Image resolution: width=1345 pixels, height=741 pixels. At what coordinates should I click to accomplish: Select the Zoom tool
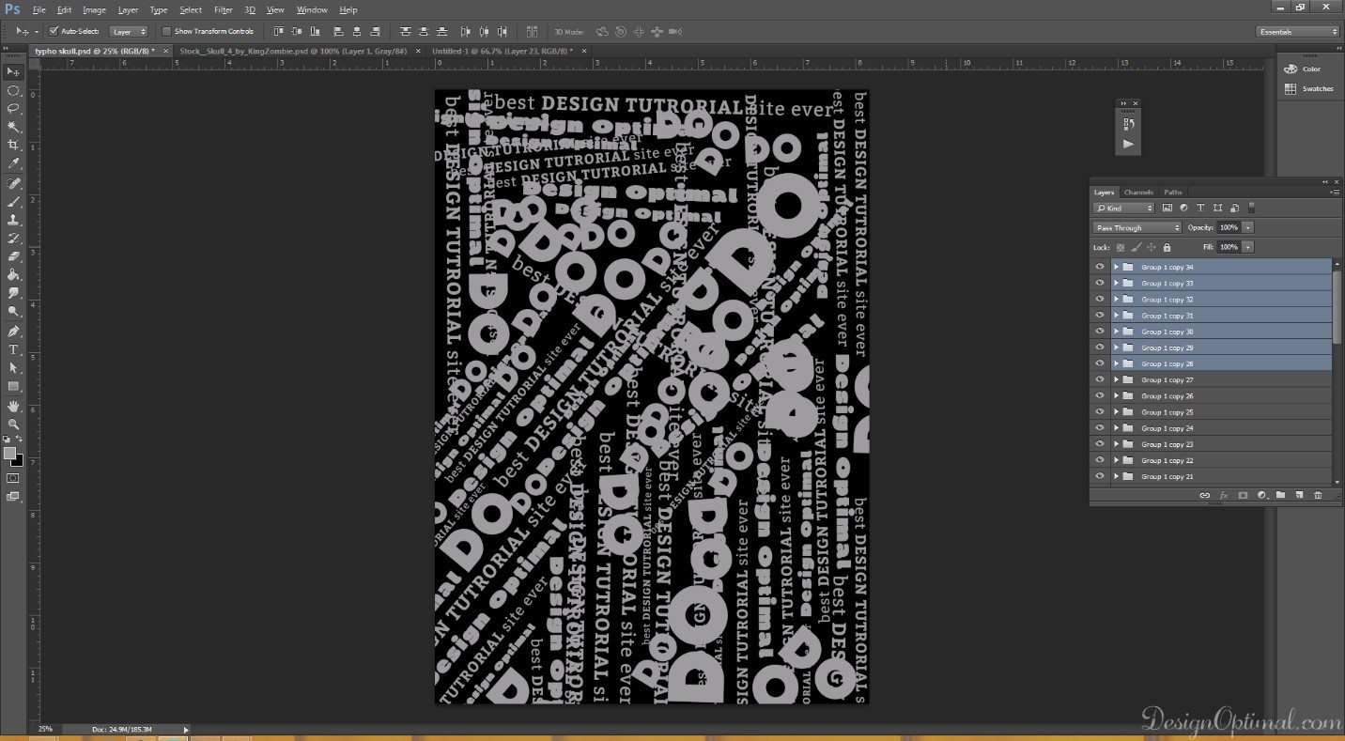click(13, 424)
